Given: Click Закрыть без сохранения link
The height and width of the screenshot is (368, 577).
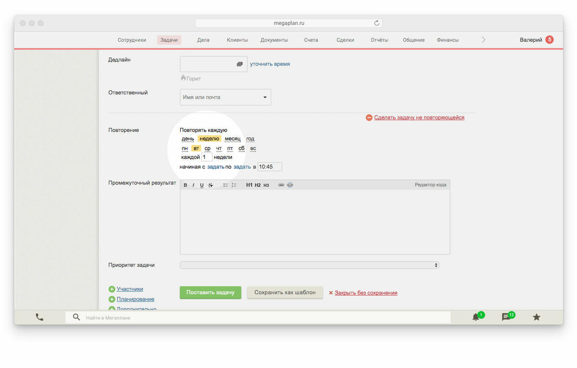Looking at the screenshot, I should (365, 293).
